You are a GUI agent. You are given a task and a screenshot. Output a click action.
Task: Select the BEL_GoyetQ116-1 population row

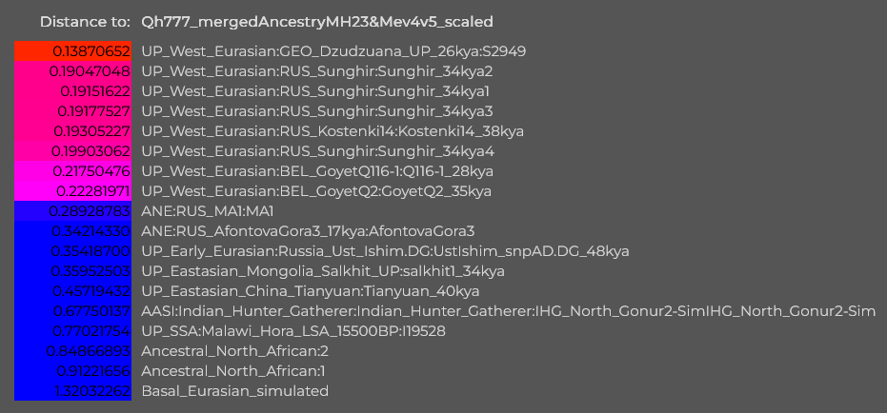point(317,171)
